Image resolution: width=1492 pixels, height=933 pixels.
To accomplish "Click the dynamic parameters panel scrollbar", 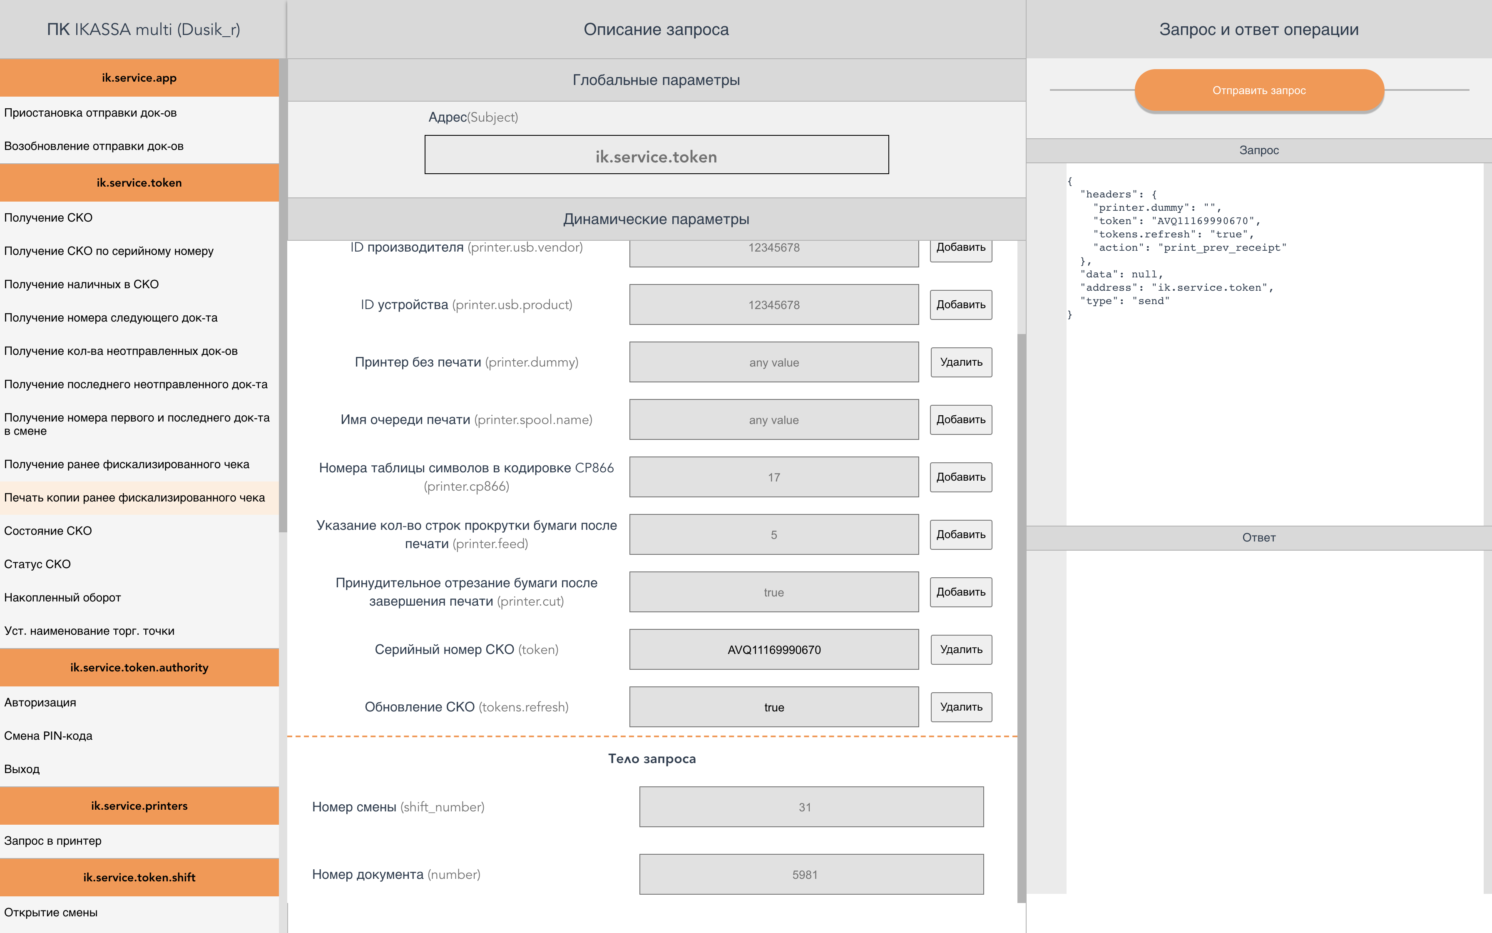I will [1021, 617].
